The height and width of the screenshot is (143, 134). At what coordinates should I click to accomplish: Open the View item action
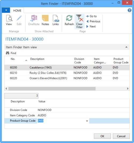click(9, 20)
